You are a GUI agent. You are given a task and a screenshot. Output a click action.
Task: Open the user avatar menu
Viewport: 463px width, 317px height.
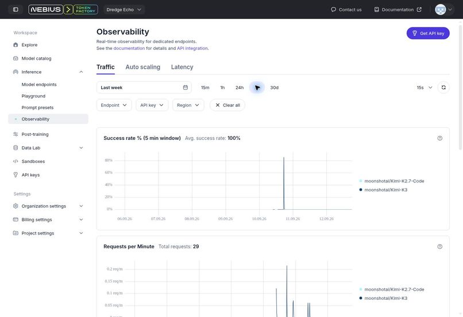(443, 9)
